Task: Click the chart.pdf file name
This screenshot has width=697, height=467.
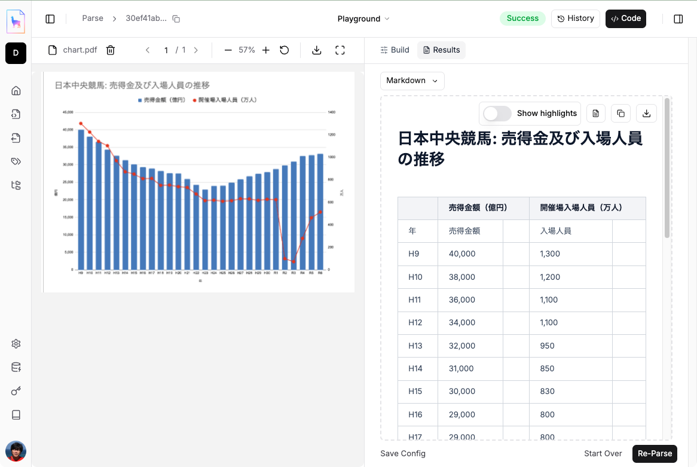Action: coord(80,50)
